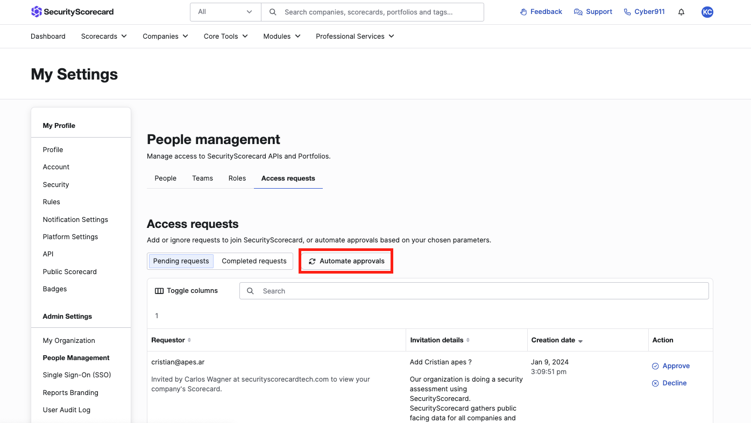This screenshot has height=423, width=751.
Task: Click the cristian@apes.ar requestor text
Action: click(178, 362)
